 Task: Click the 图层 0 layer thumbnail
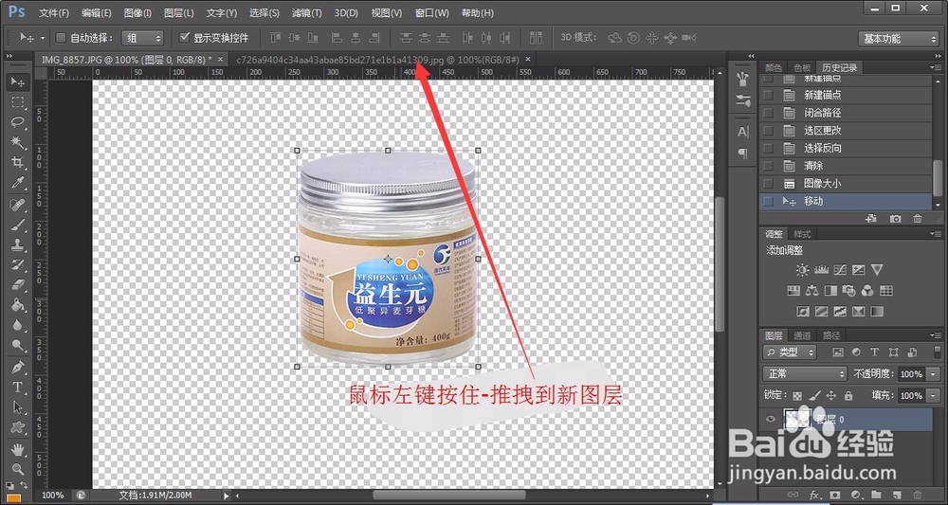797,419
